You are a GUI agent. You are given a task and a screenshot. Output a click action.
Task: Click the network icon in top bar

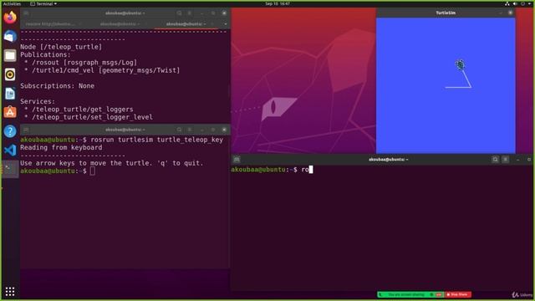507,3
